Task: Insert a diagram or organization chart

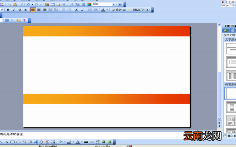Action: click(41, 142)
